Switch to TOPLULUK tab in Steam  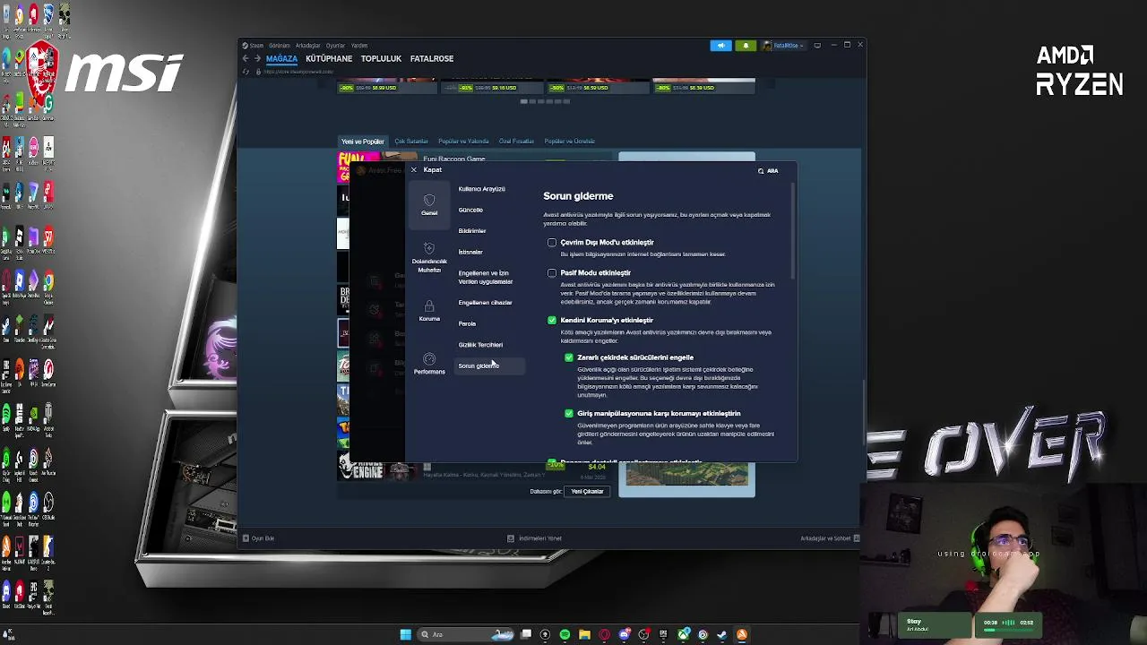click(x=381, y=58)
